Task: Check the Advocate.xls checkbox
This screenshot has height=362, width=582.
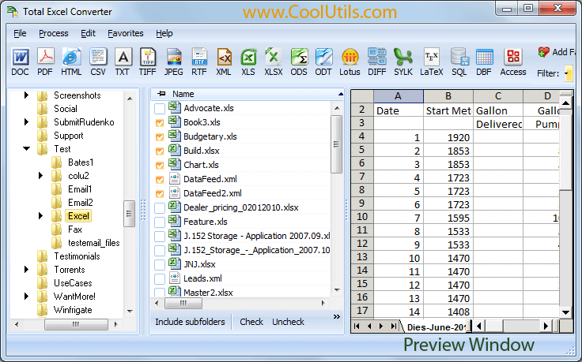Action: 160,109
